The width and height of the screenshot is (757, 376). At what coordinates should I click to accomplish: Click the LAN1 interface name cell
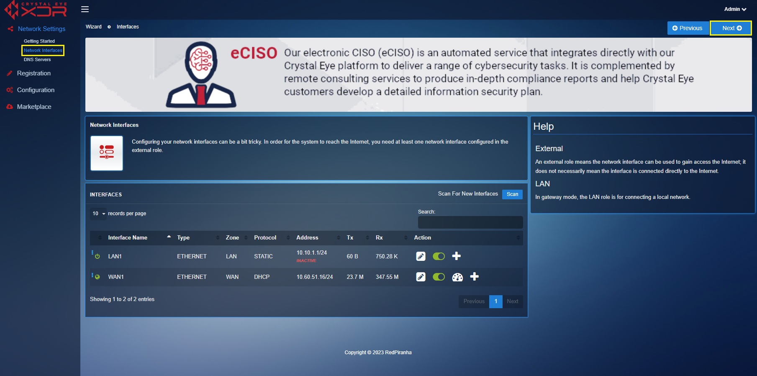[115, 256]
